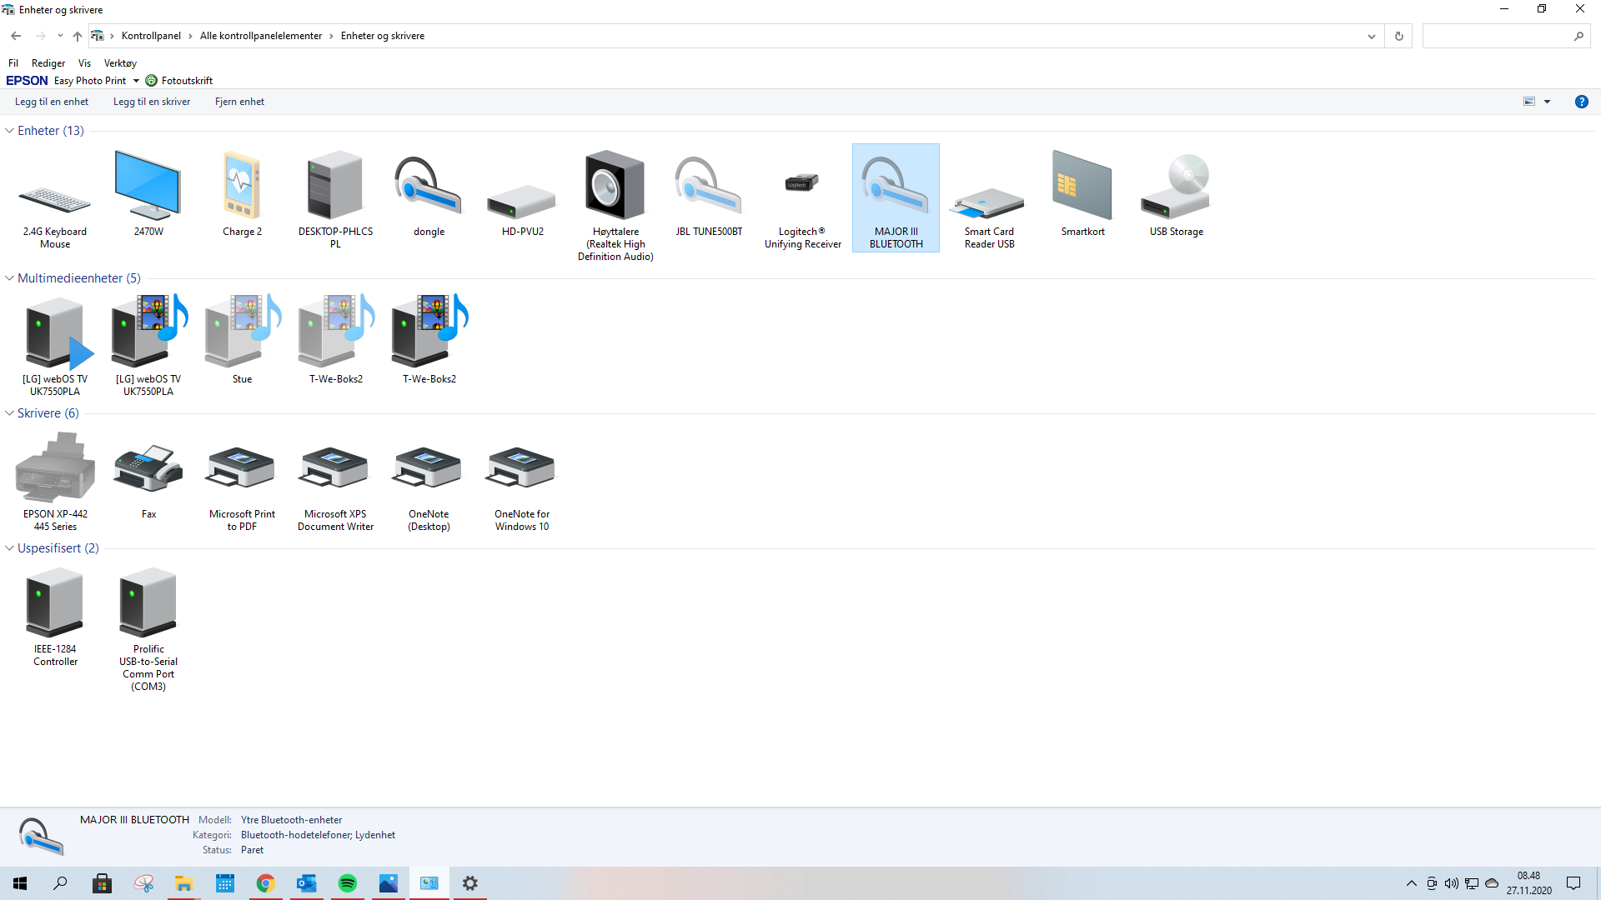The image size is (1601, 900).
Task: Click Legg til en enhet
Action: (52, 102)
